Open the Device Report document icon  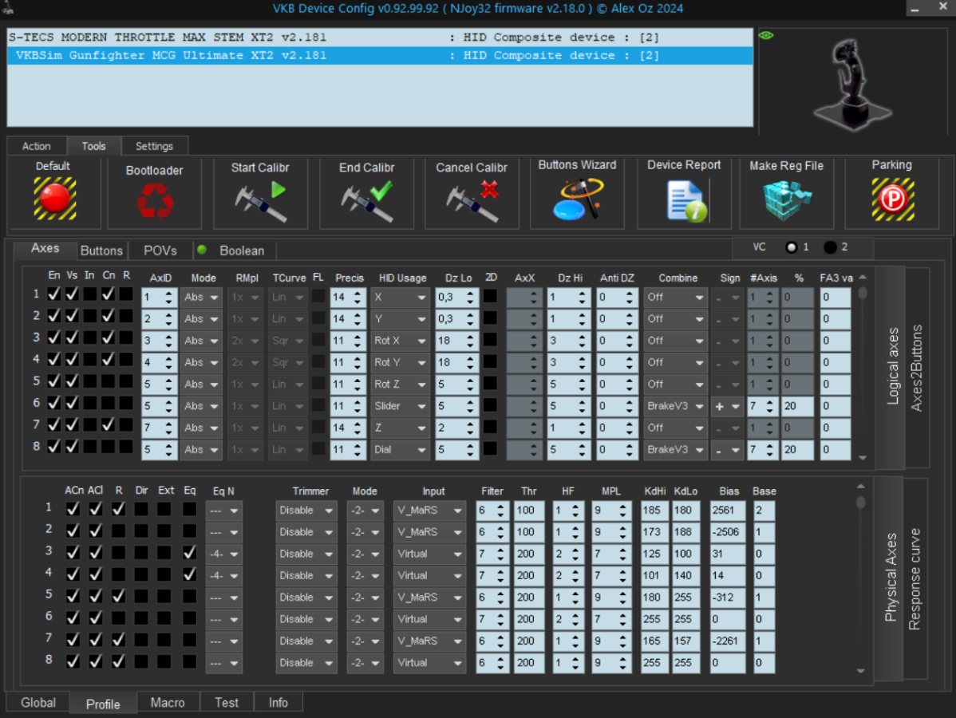click(x=684, y=200)
